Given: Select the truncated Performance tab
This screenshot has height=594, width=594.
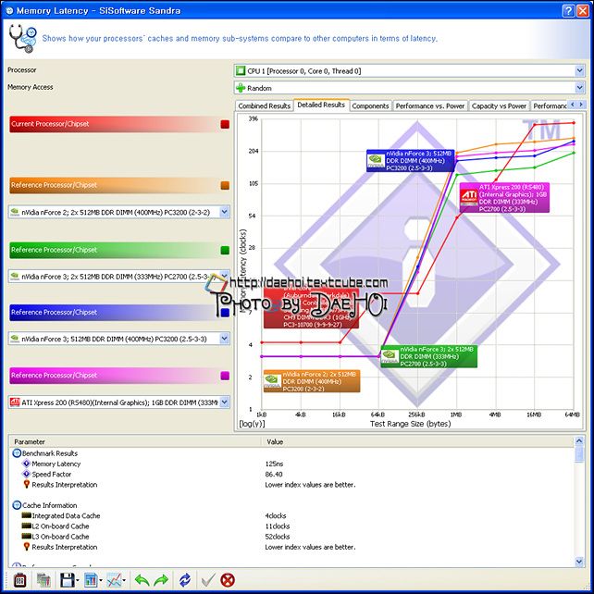Looking at the screenshot, I should point(550,106).
